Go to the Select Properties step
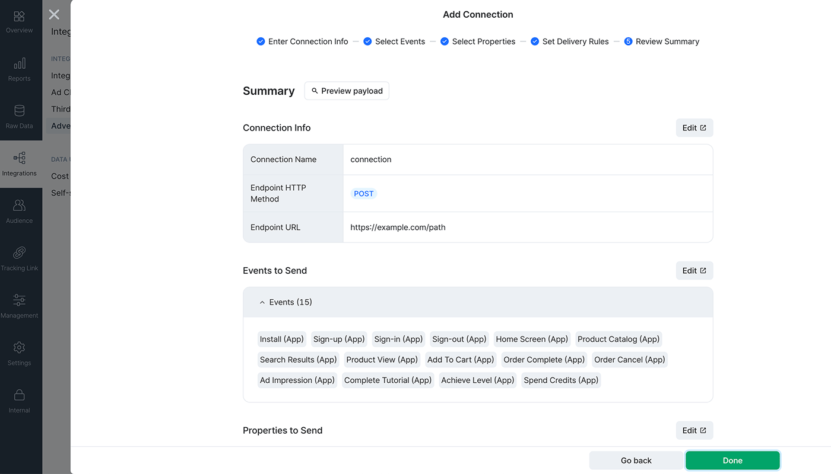 pos(478,41)
